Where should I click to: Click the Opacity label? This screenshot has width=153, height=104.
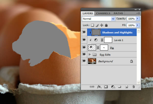click(121, 19)
